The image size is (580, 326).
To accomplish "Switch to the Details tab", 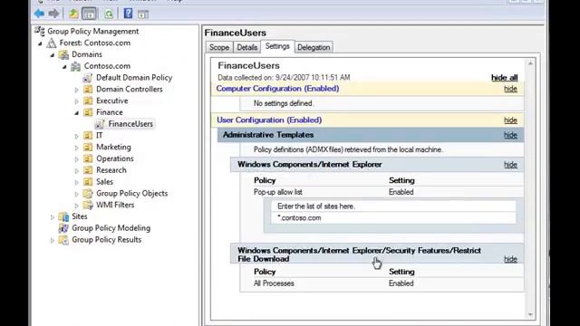I will tap(247, 47).
